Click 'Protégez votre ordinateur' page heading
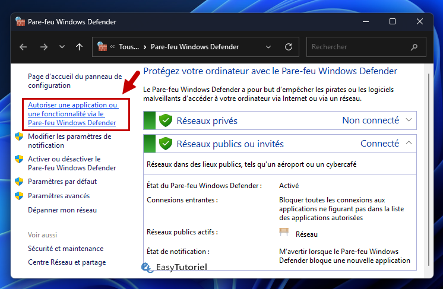 tap(270, 71)
